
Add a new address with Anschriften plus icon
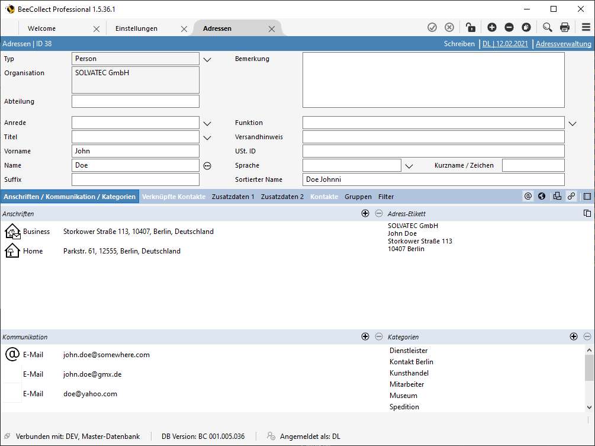(x=365, y=213)
